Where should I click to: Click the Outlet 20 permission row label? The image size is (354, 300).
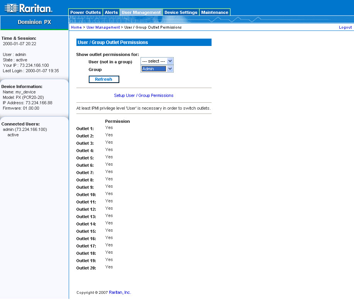pos(86,268)
